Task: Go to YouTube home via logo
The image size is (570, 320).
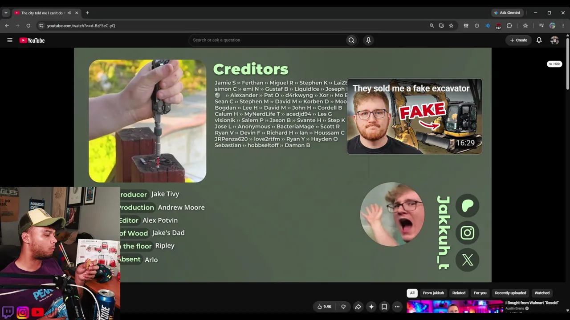Action: [x=32, y=40]
